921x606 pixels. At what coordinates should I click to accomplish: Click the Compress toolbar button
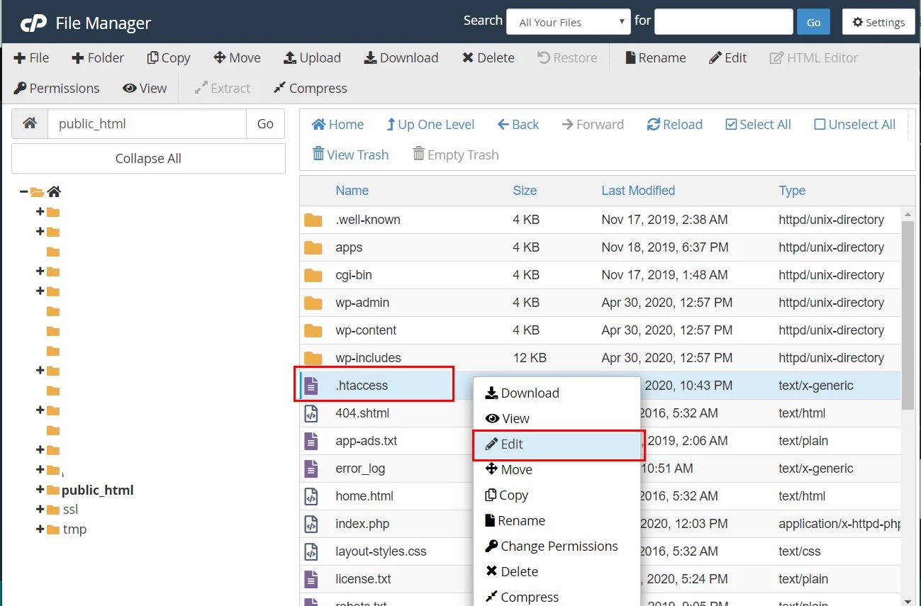310,89
